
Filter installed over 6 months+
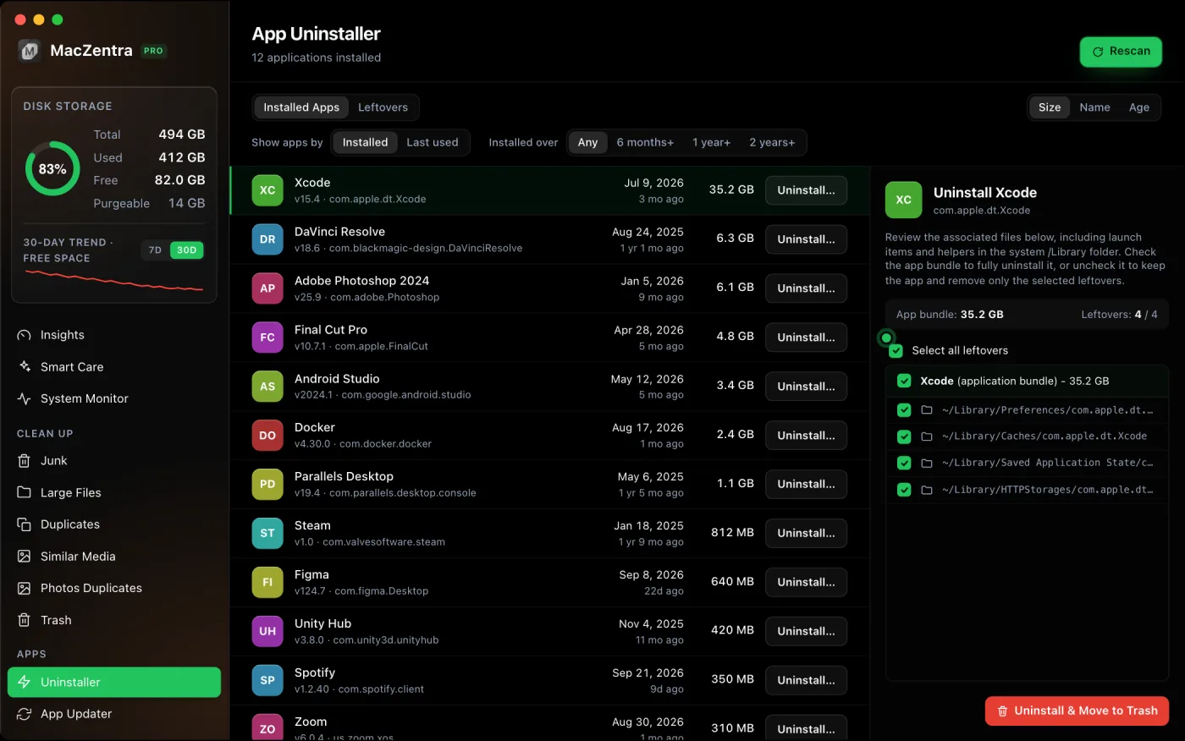pyautogui.click(x=645, y=142)
